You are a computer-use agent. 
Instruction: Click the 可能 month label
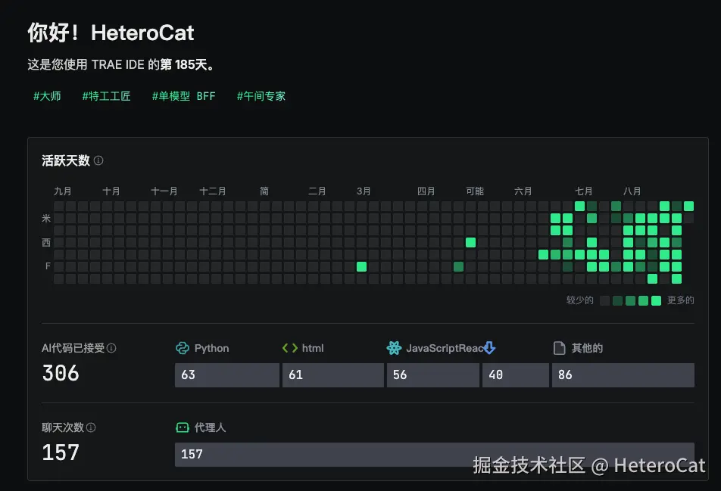[x=475, y=191]
